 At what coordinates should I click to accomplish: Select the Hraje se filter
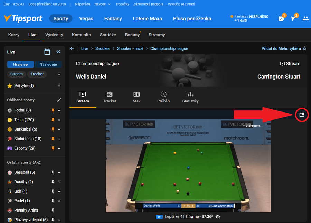click(20, 64)
